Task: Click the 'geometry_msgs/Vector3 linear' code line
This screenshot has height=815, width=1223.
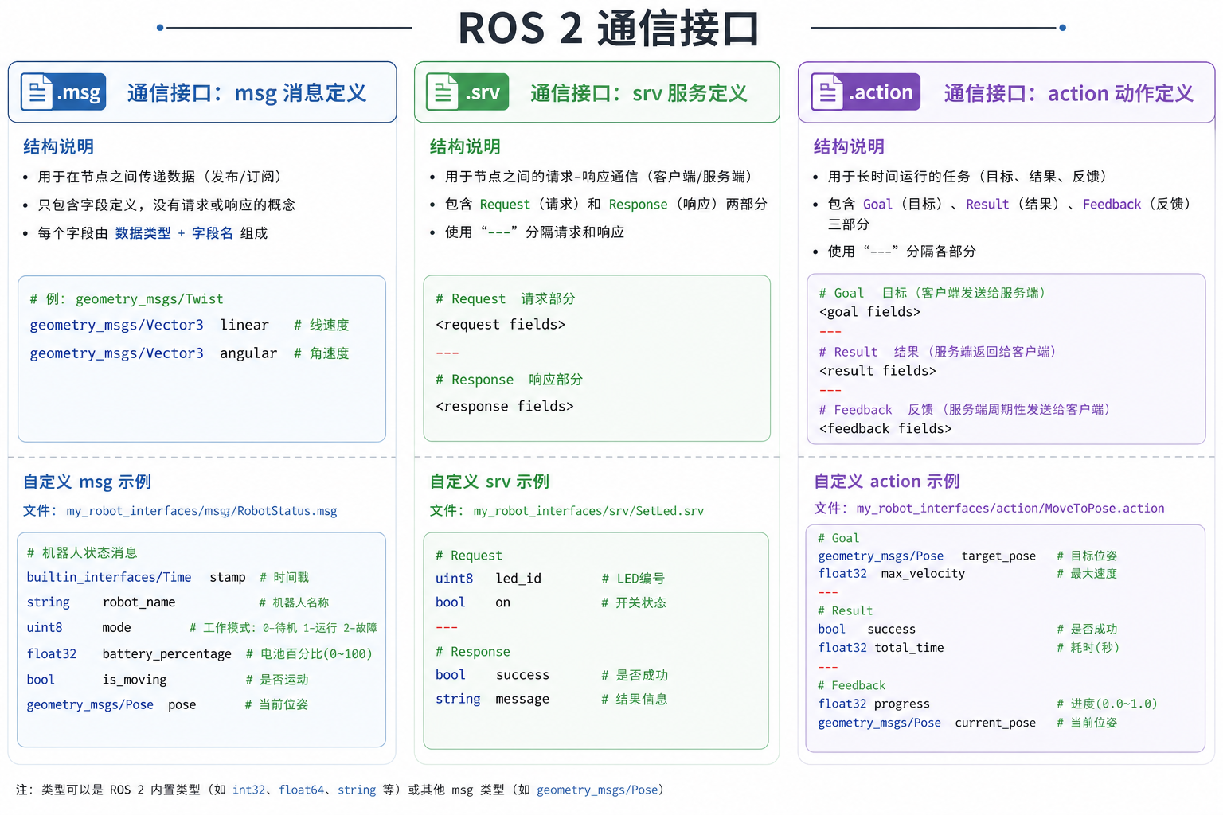Action: (190, 325)
